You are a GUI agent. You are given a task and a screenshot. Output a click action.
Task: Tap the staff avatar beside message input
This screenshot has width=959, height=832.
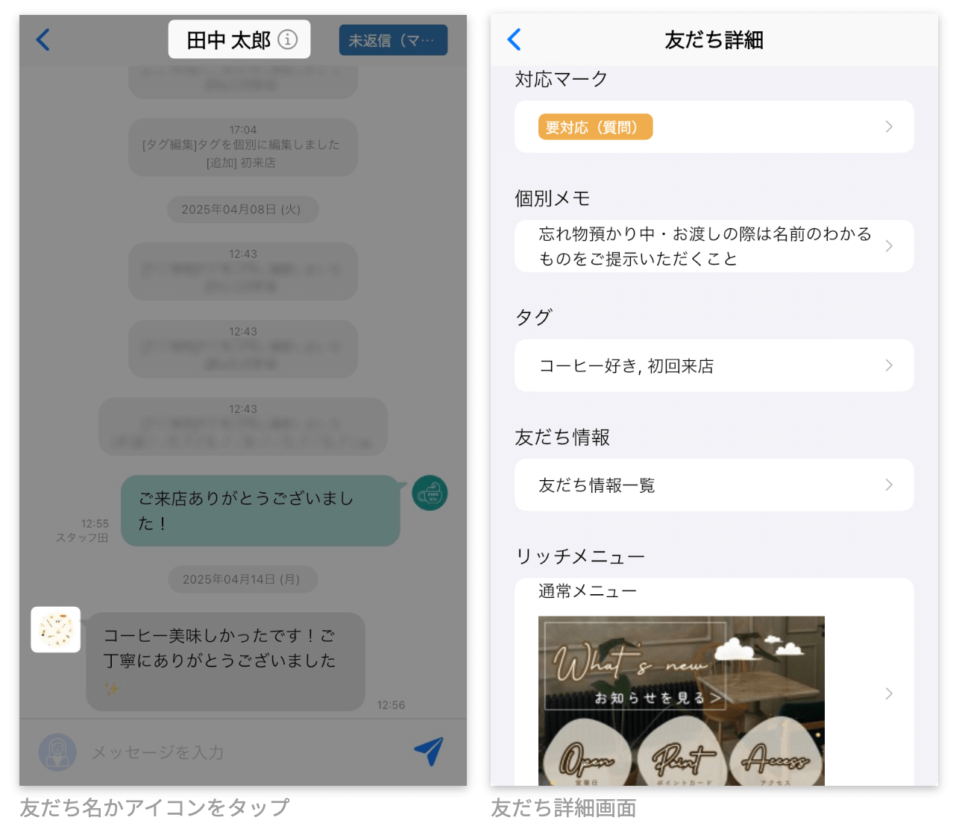coord(57,752)
